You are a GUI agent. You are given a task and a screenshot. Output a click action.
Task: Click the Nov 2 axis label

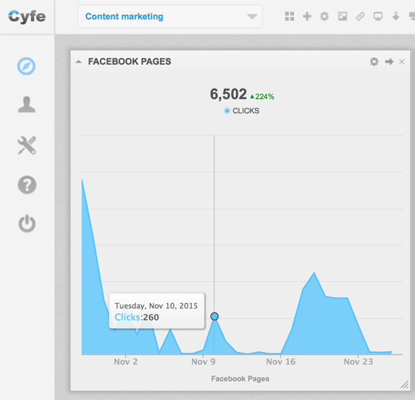125,362
